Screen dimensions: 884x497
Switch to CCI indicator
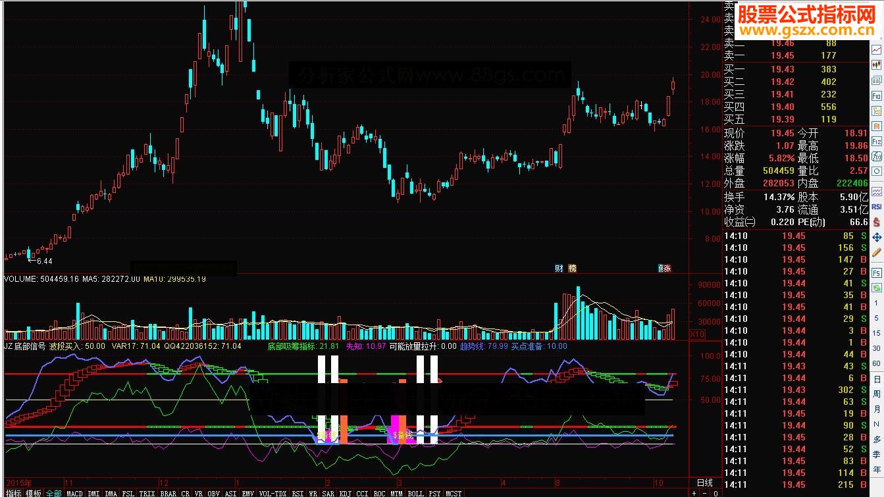point(363,492)
